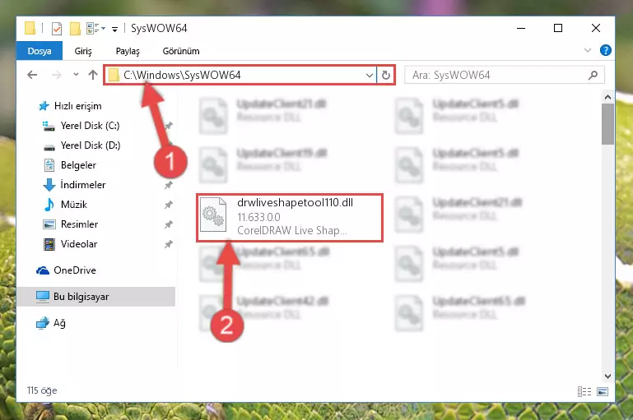Switch to the Görünüm ribbon tab

tap(181, 51)
